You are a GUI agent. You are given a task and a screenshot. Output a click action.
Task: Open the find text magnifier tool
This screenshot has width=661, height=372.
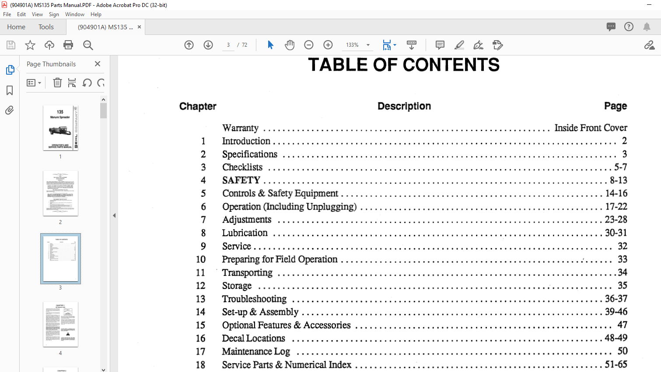pos(88,45)
